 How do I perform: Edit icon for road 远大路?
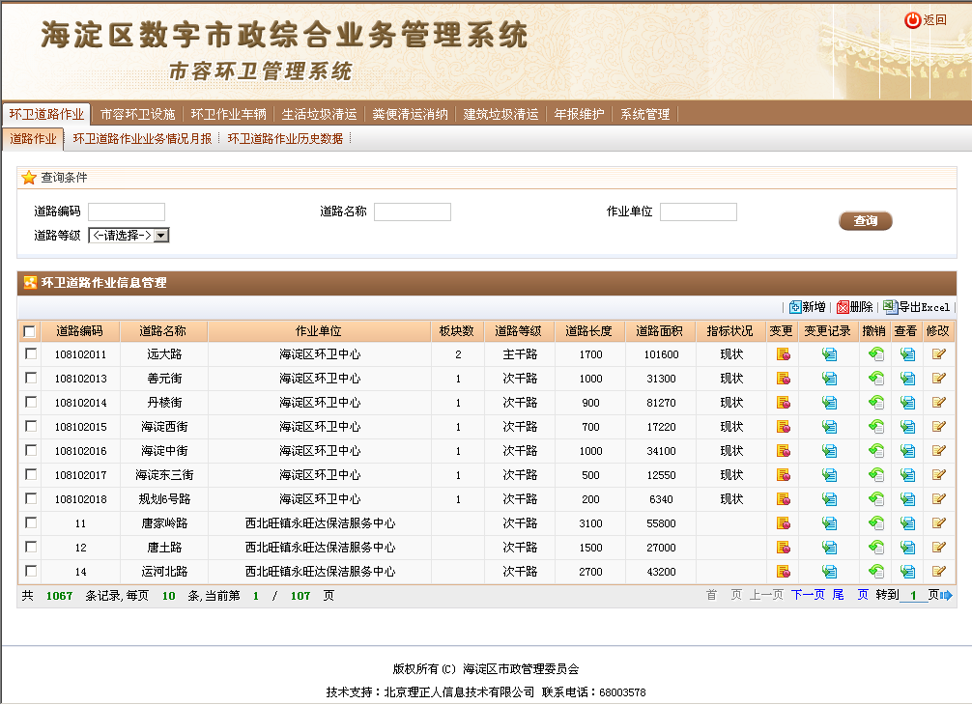pyautogui.click(x=938, y=354)
